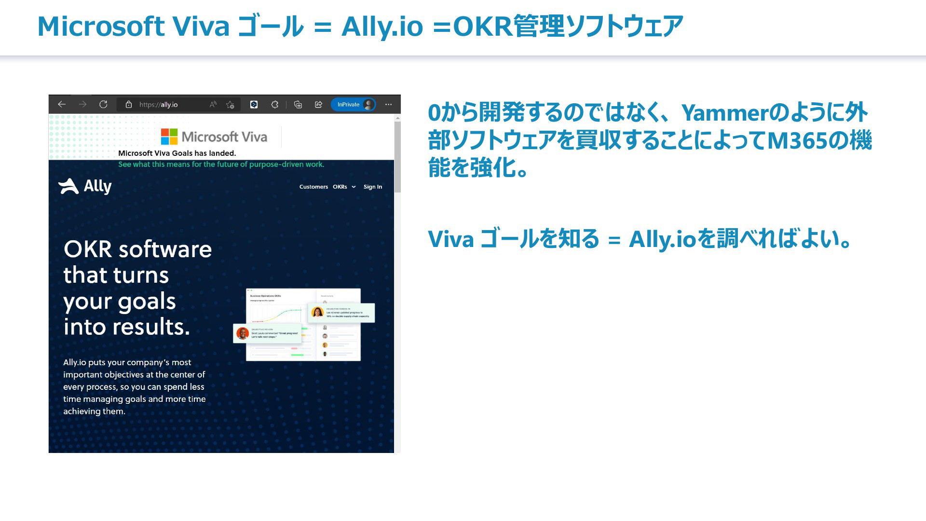This screenshot has height=521, width=926.
Task: Open the Read aloud icon
Action: click(213, 104)
